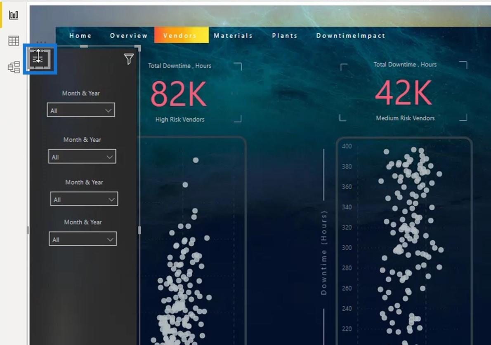Click the 380 axis tick label
Viewport: 491px width, 345px height.
347,167
